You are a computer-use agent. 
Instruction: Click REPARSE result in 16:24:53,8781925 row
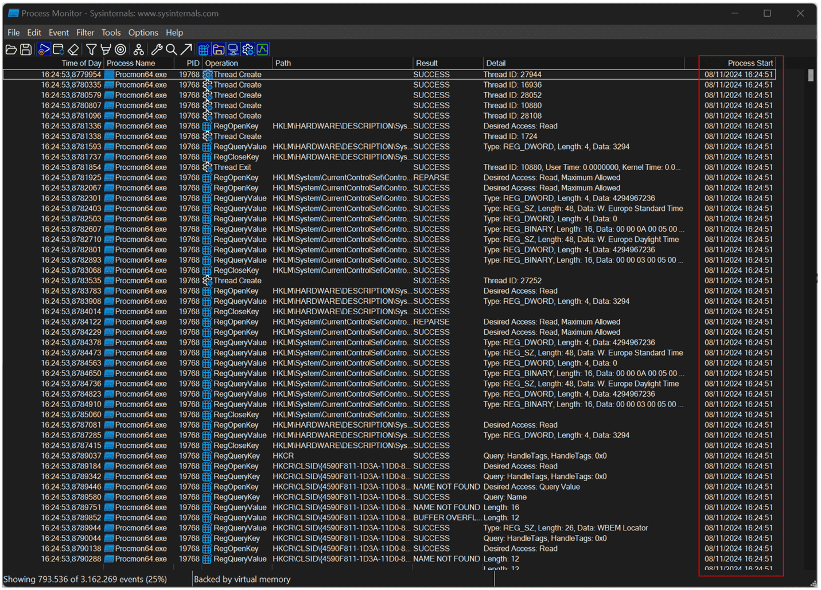pyautogui.click(x=431, y=178)
